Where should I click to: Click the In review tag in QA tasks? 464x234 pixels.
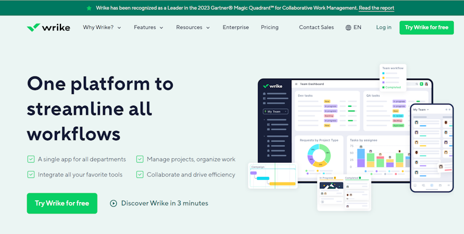tap(398, 116)
